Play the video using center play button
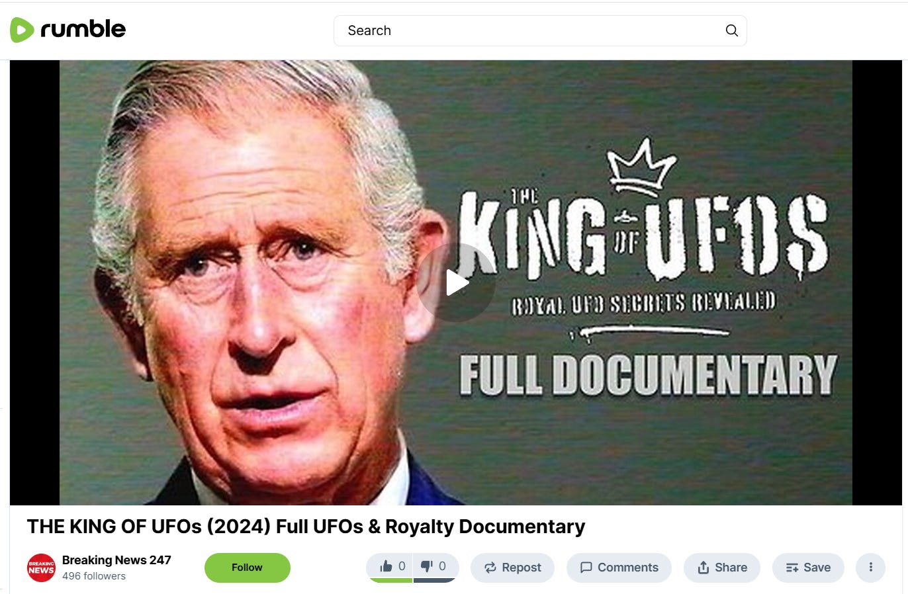 (456, 282)
